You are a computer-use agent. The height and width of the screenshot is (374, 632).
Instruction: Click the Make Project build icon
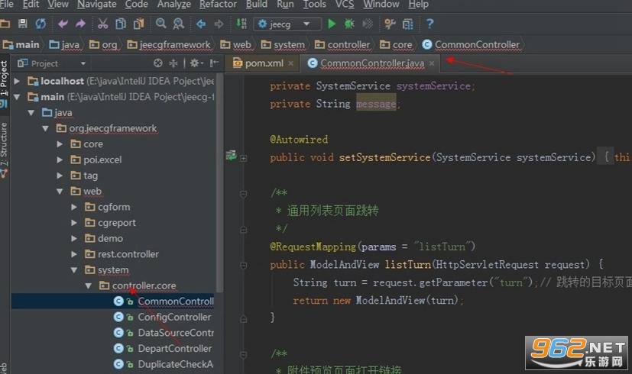click(241, 24)
